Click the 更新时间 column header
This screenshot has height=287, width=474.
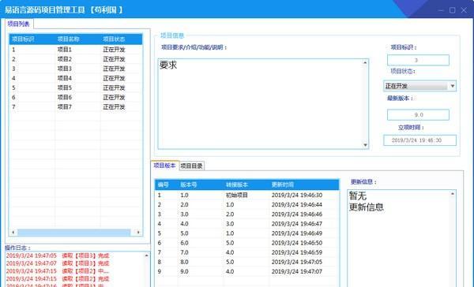(x=304, y=184)
